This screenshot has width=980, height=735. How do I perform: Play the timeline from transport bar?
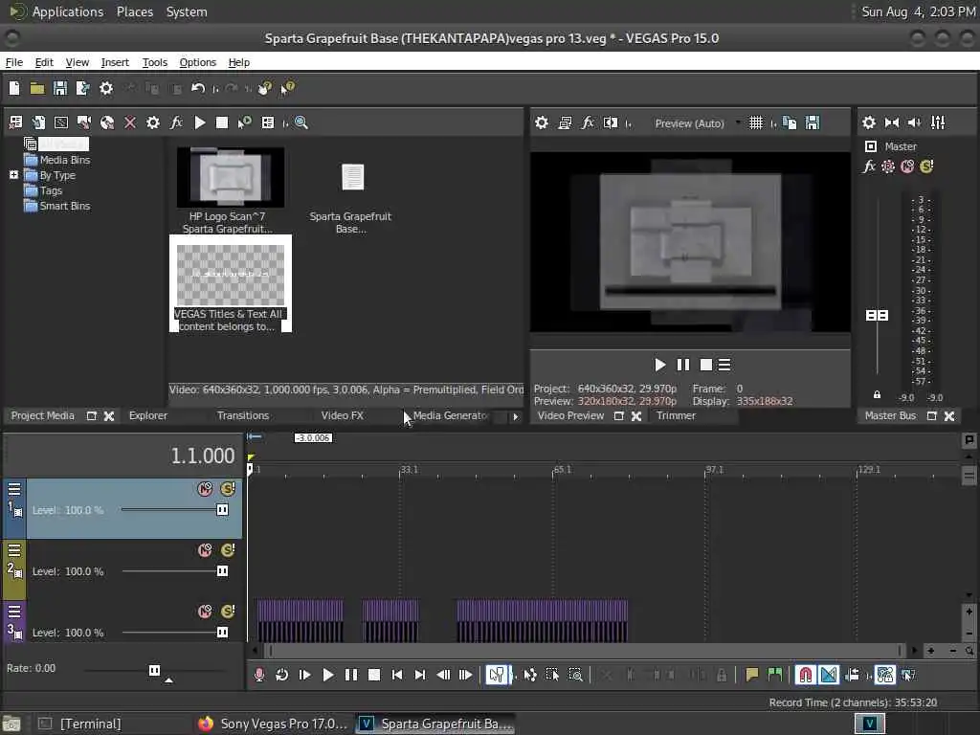click(x=328, y=675)
